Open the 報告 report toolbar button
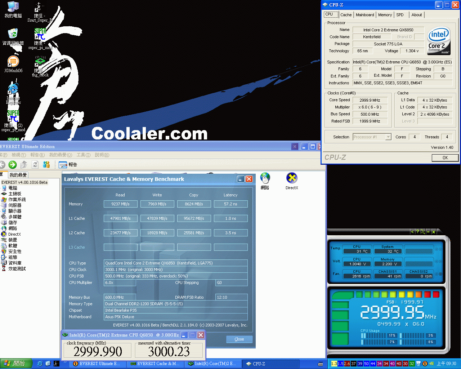This screenshot has height=369, width=461. 68,165
